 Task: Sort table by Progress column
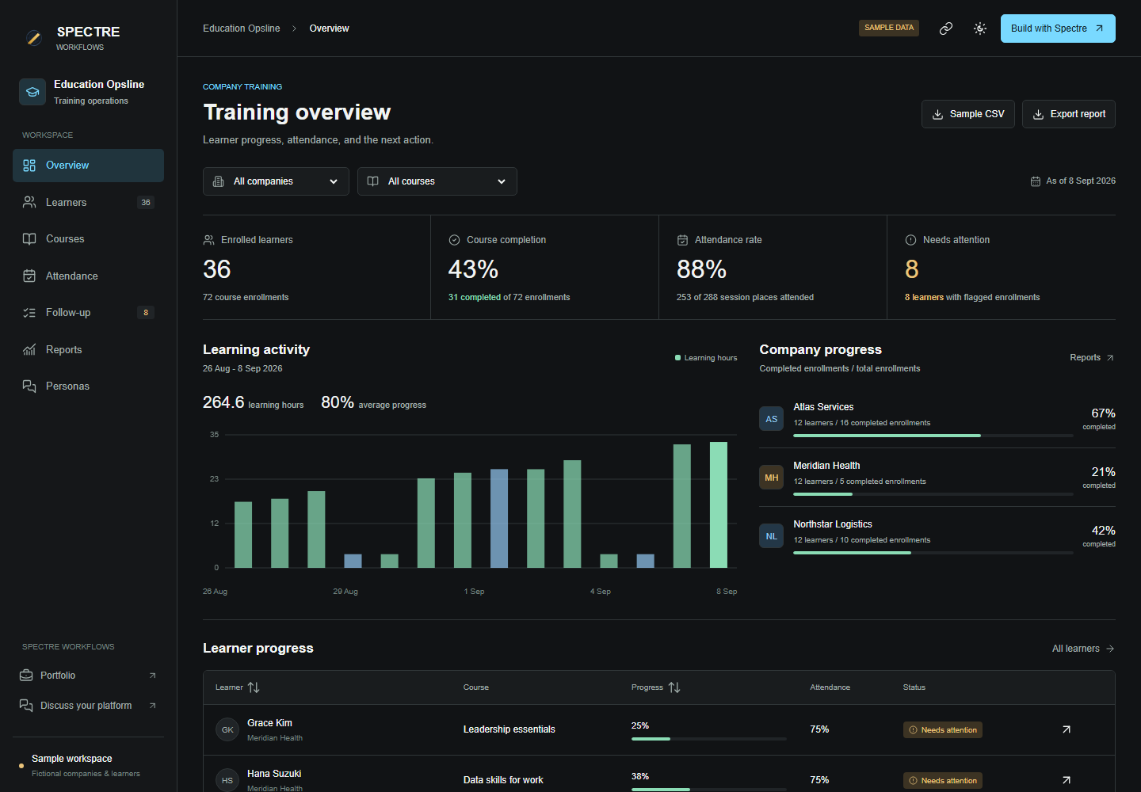tap(656, 687)
